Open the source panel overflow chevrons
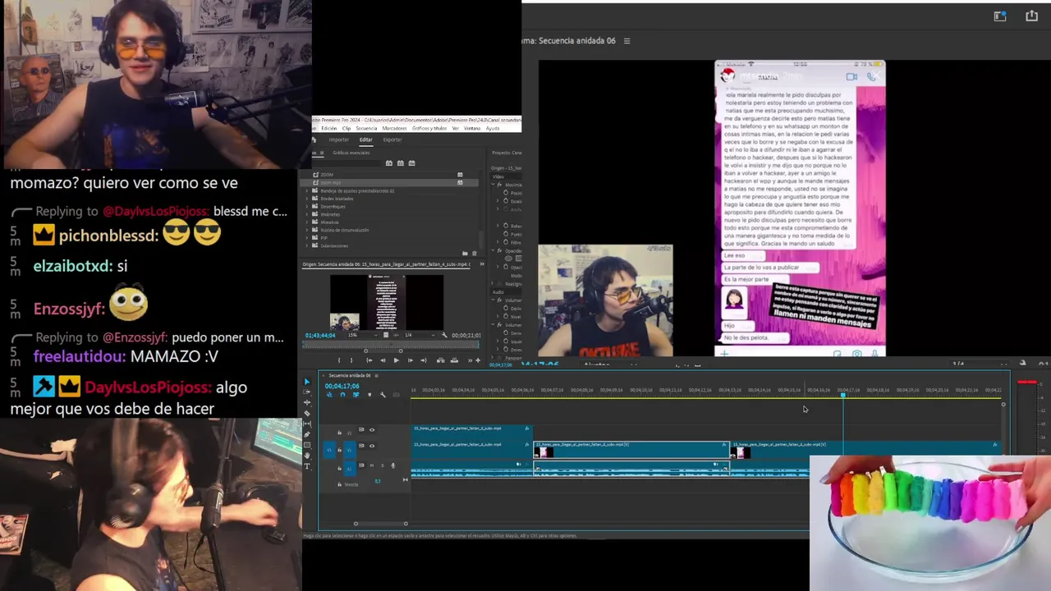1051x591 pixels. (482, 264)
